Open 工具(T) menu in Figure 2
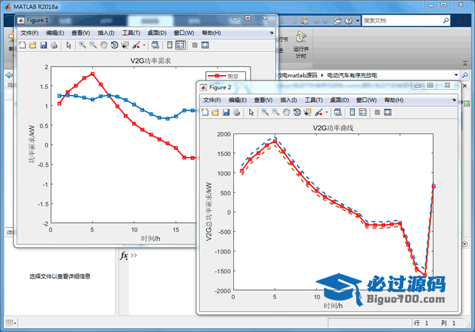Screen dimensions: 475x332 click(314, 100)
